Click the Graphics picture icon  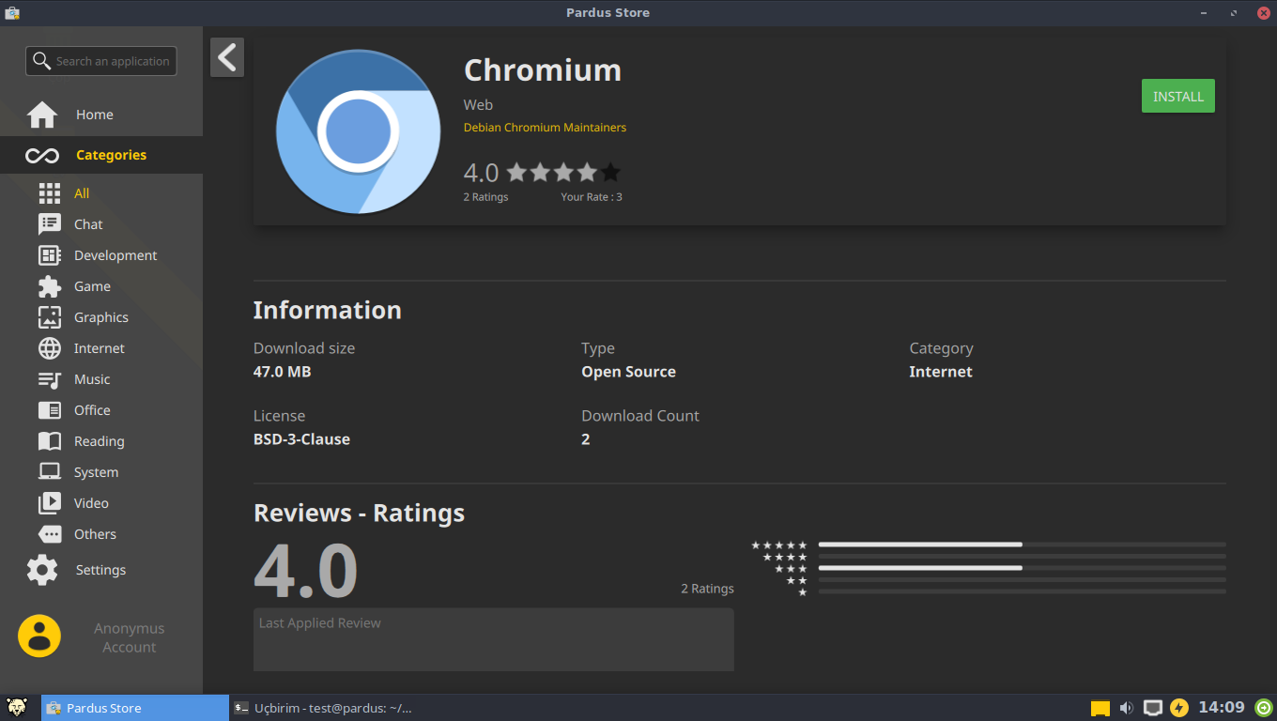tap(50, 317)
